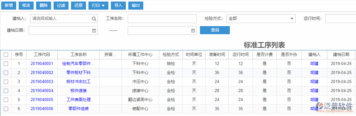Open the 打印 dropdown button

tap(98, 6)
